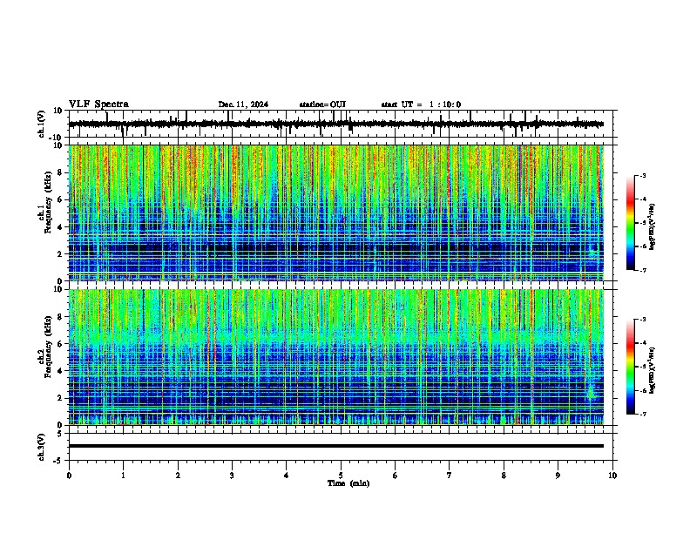The width and height of the screenshot is (690, 533).
Task: Click time axis tick label "7"
Action: (x=450, y=476)
